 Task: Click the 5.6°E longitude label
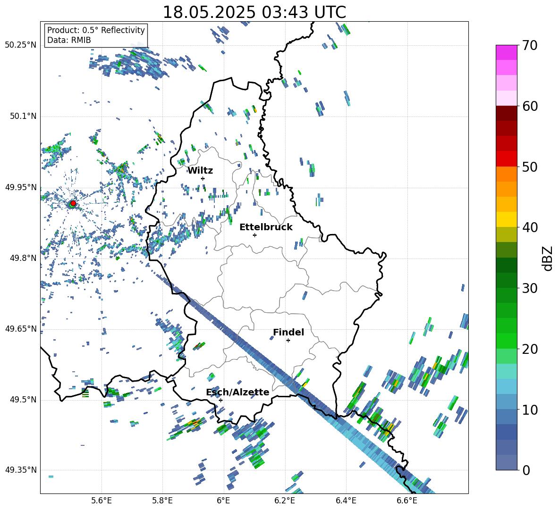click(x=102, y=501)
